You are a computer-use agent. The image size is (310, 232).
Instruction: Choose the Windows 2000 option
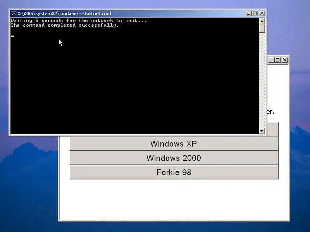tap(174, 158)
